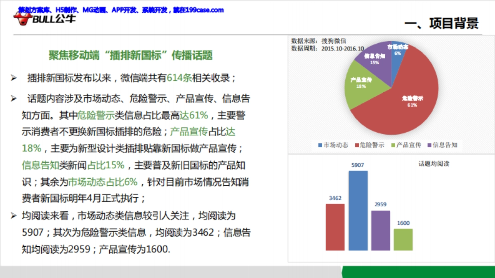
Task: Click the green 产品宣传 legend swatch
Action: 393,145
